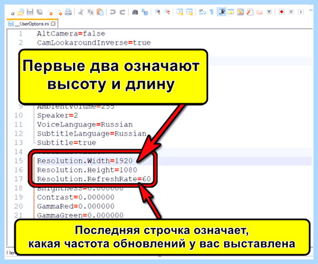Start macro recording with the red dot

click(282, 12)
